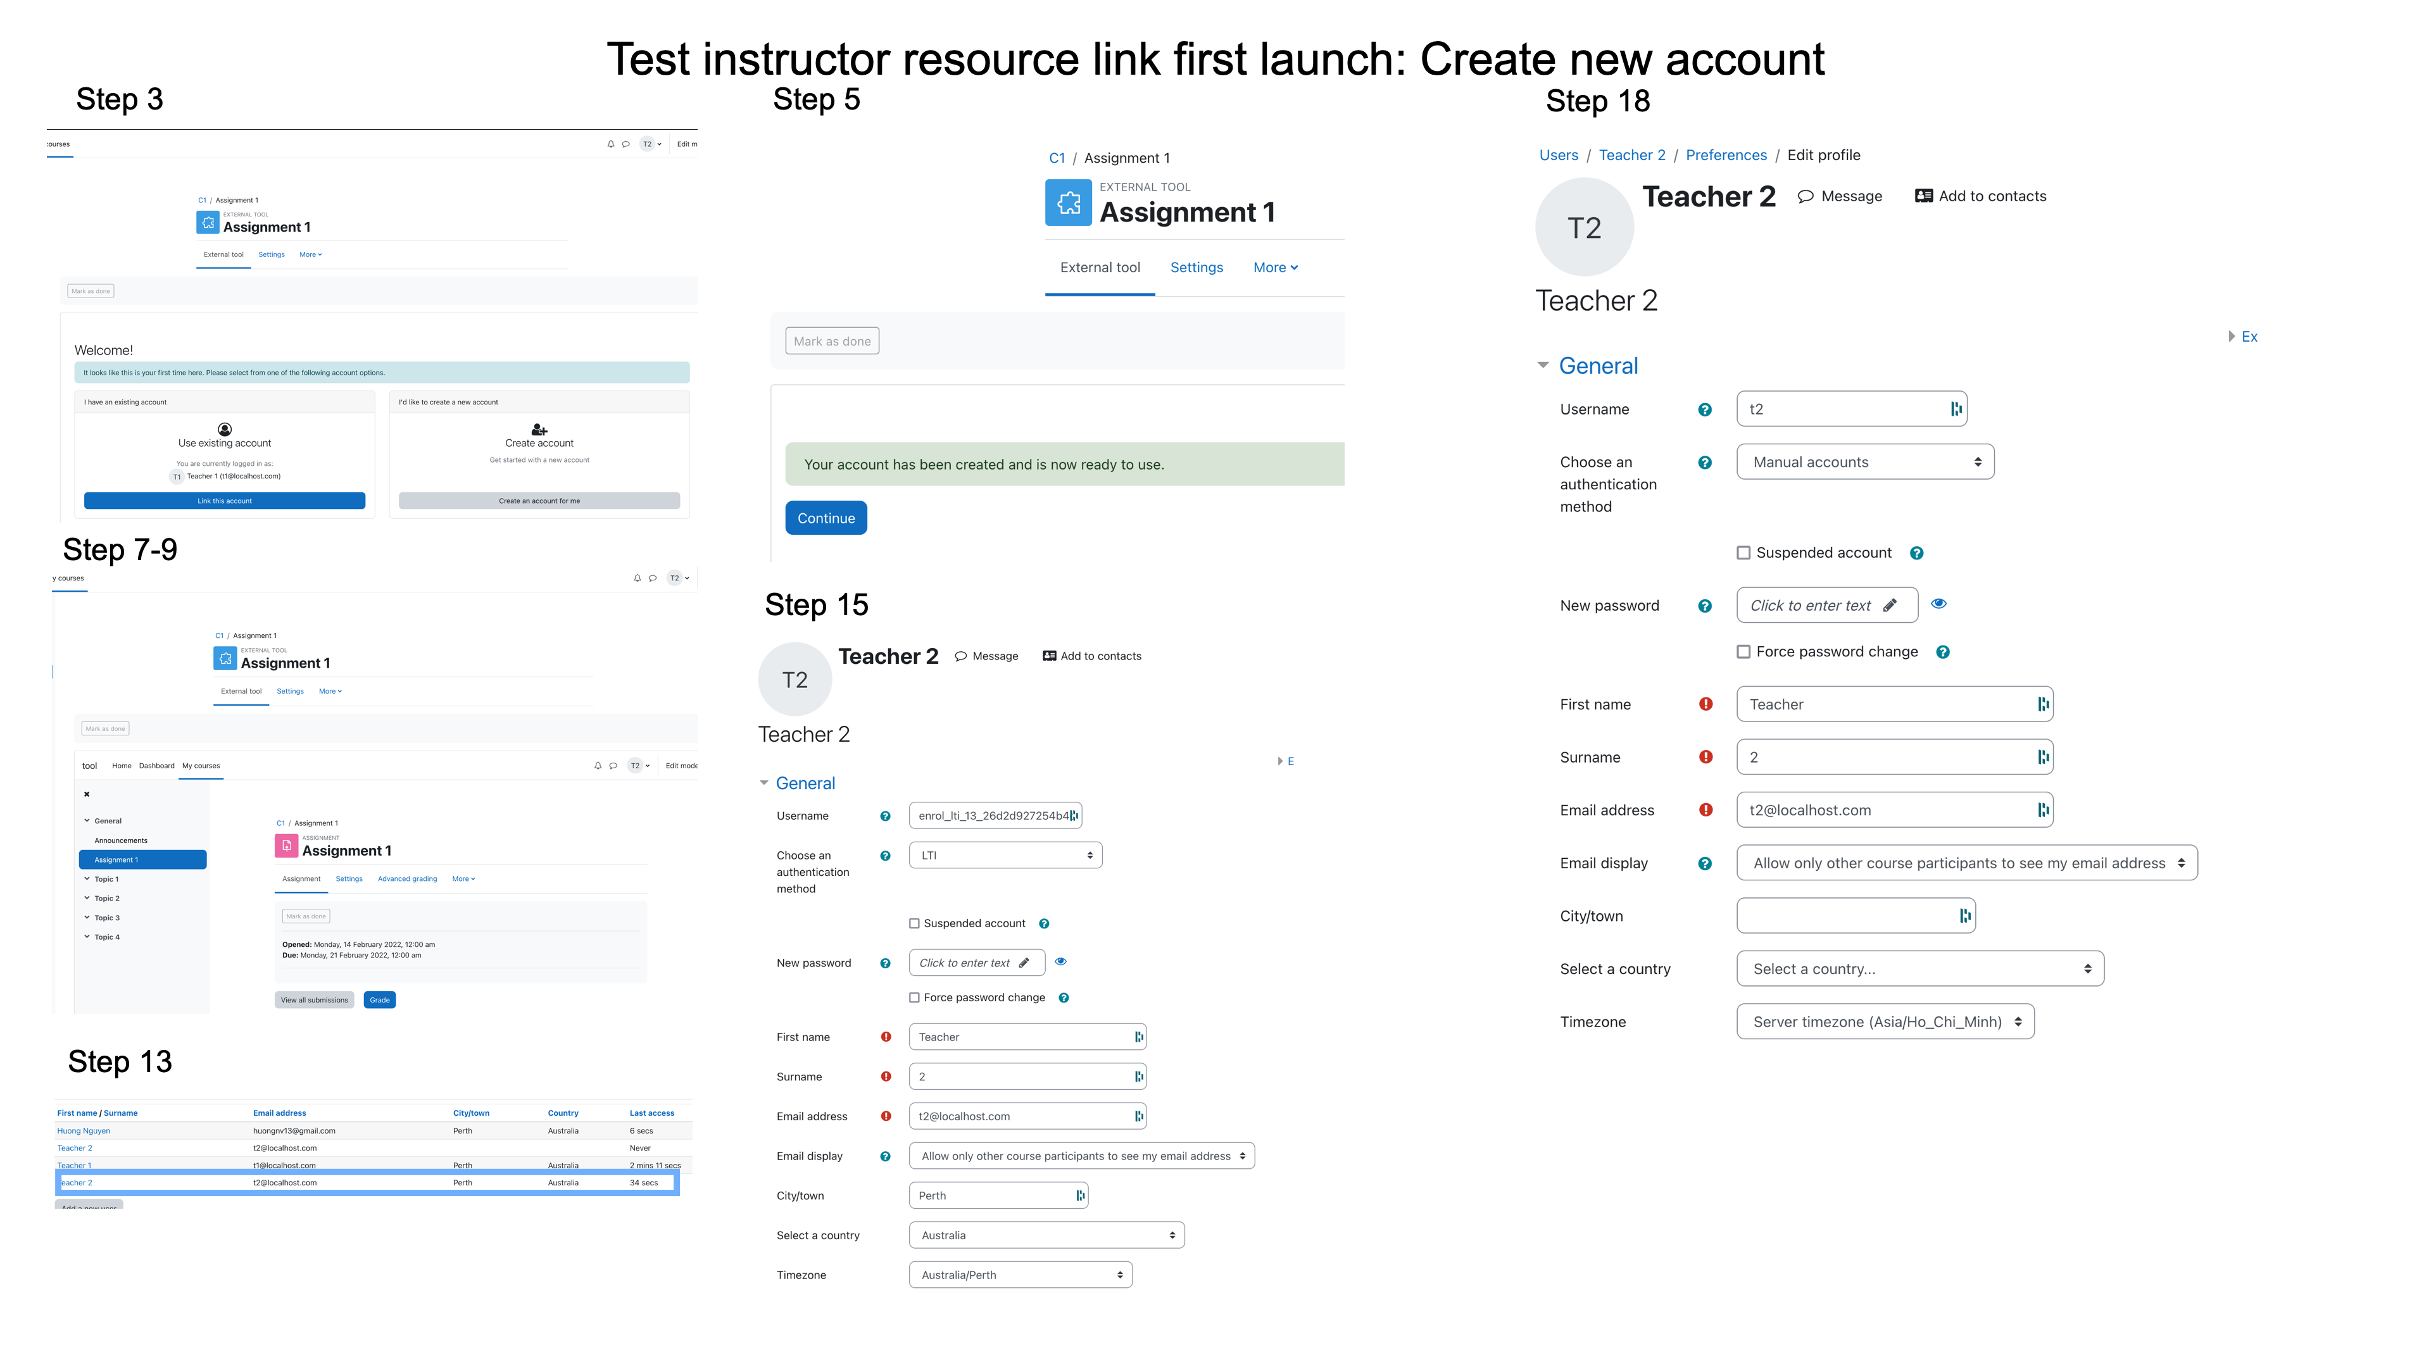Follow the Preferences breadcrumb link

click(1725, 154)
